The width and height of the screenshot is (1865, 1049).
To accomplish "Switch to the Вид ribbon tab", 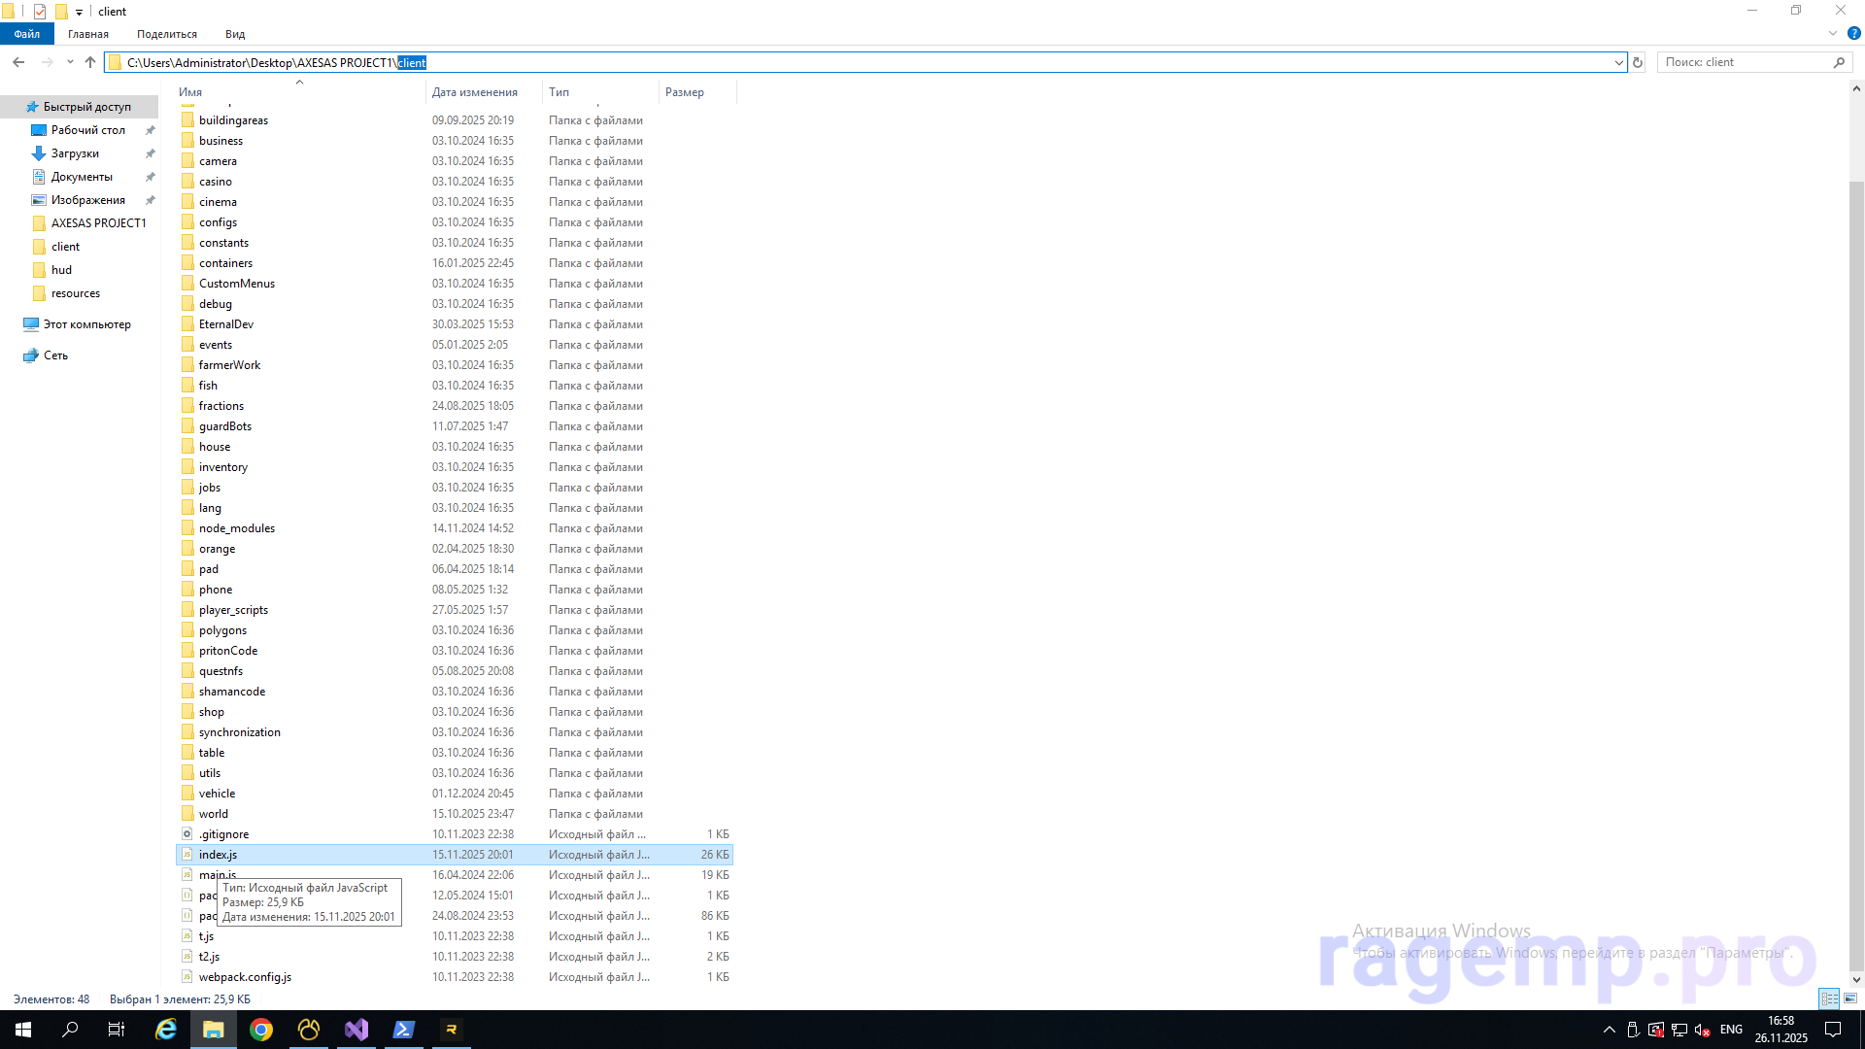I will [x=235, y=34].
